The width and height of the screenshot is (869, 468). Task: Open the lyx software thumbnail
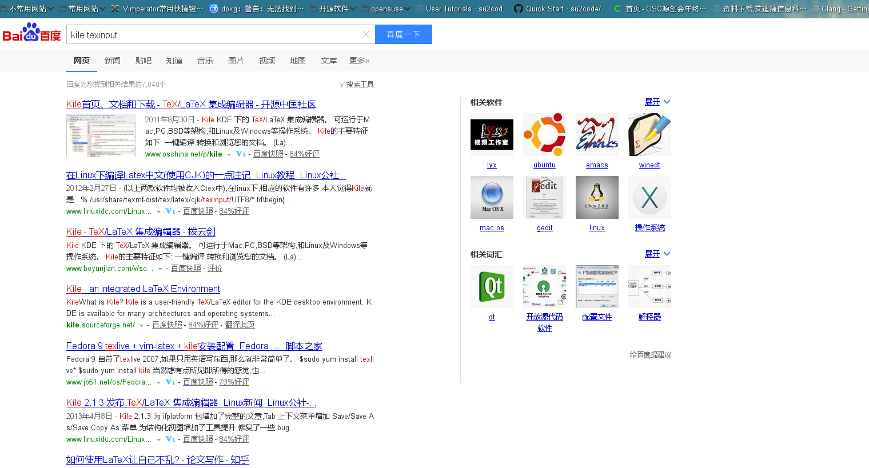[492, 134]
